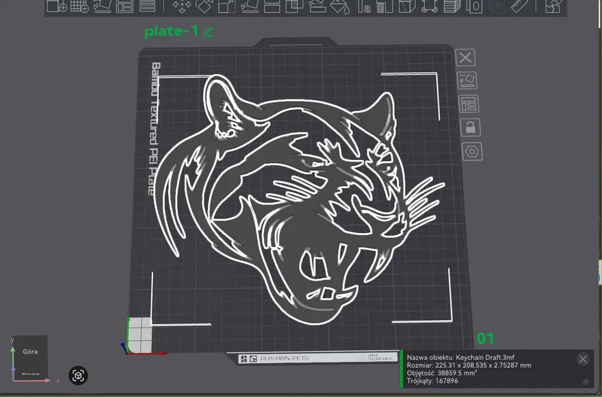Arrange objects on plate-1 via side icon

tap(468, 103)
